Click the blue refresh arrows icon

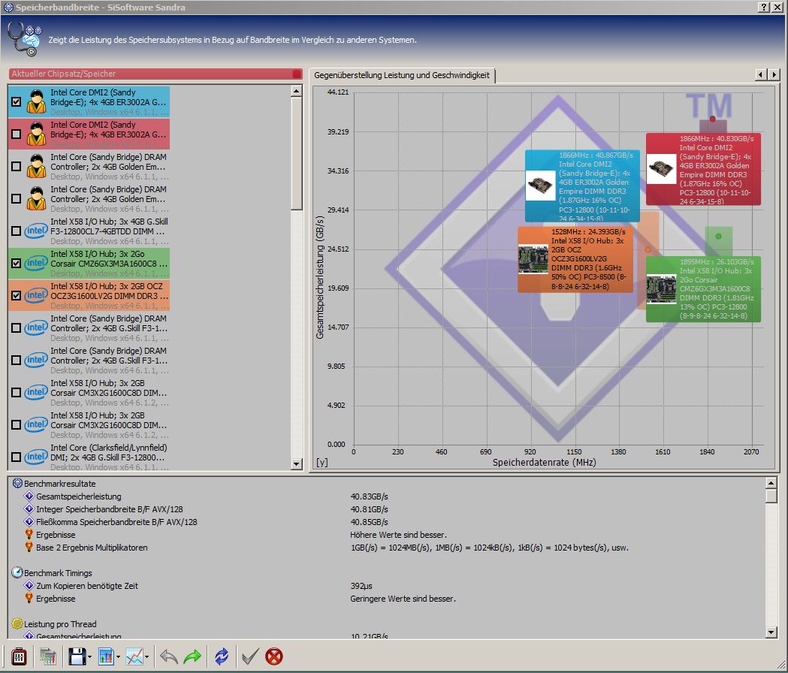pyautogui.click(x=222, y=656)
